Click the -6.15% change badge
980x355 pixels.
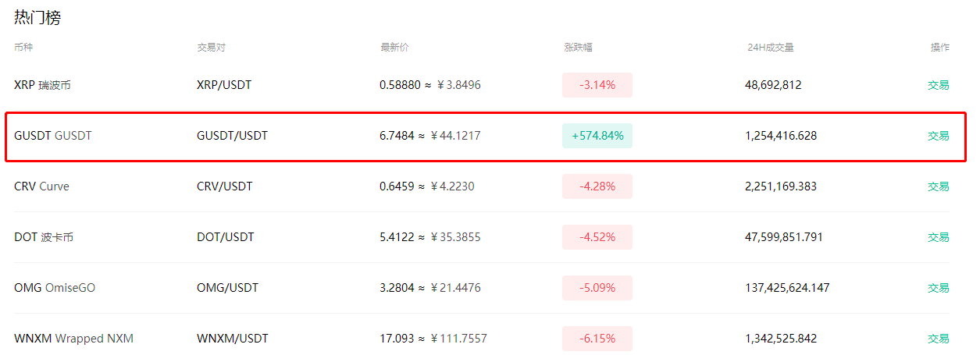597,339
